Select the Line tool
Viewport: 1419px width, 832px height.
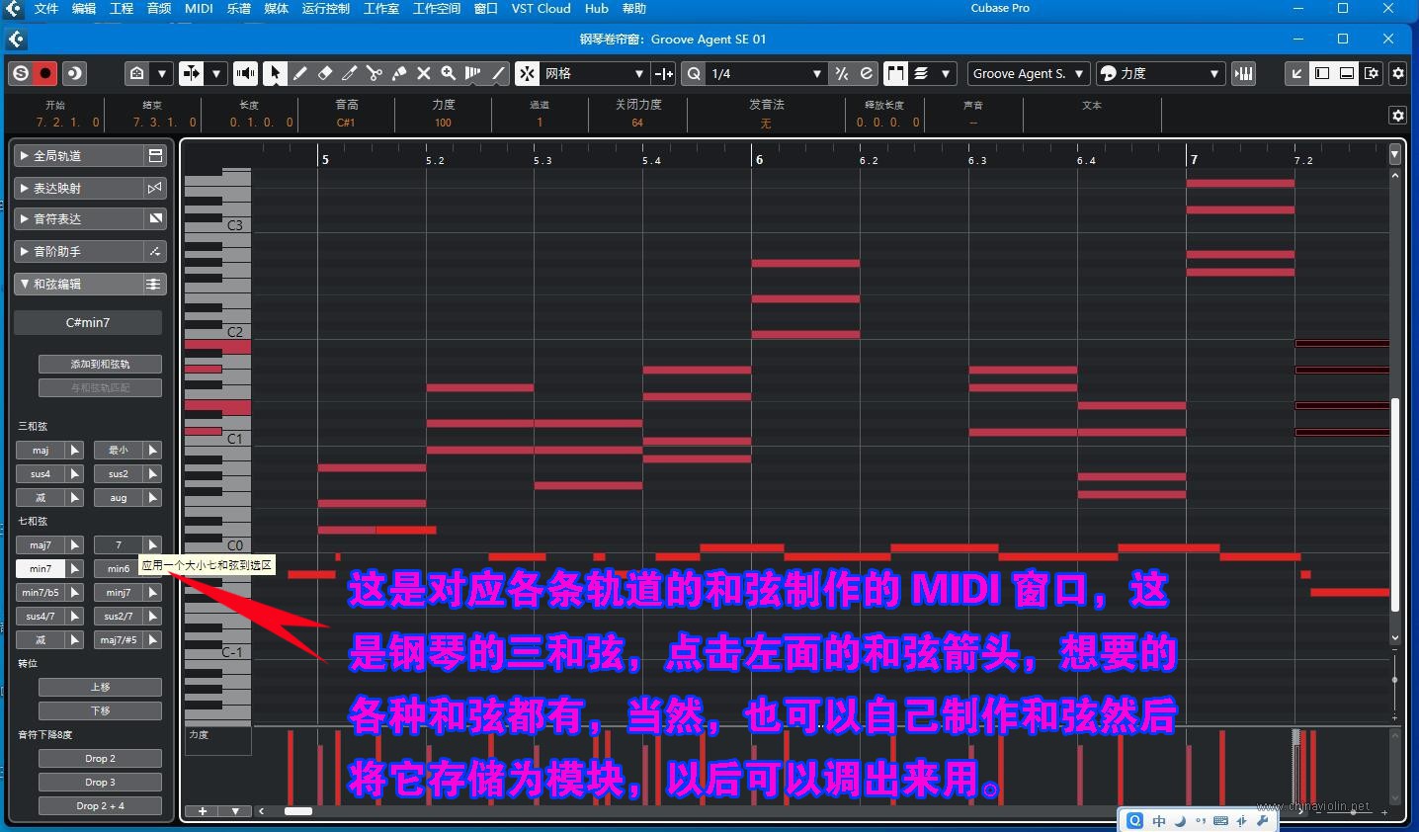point(498,73)
